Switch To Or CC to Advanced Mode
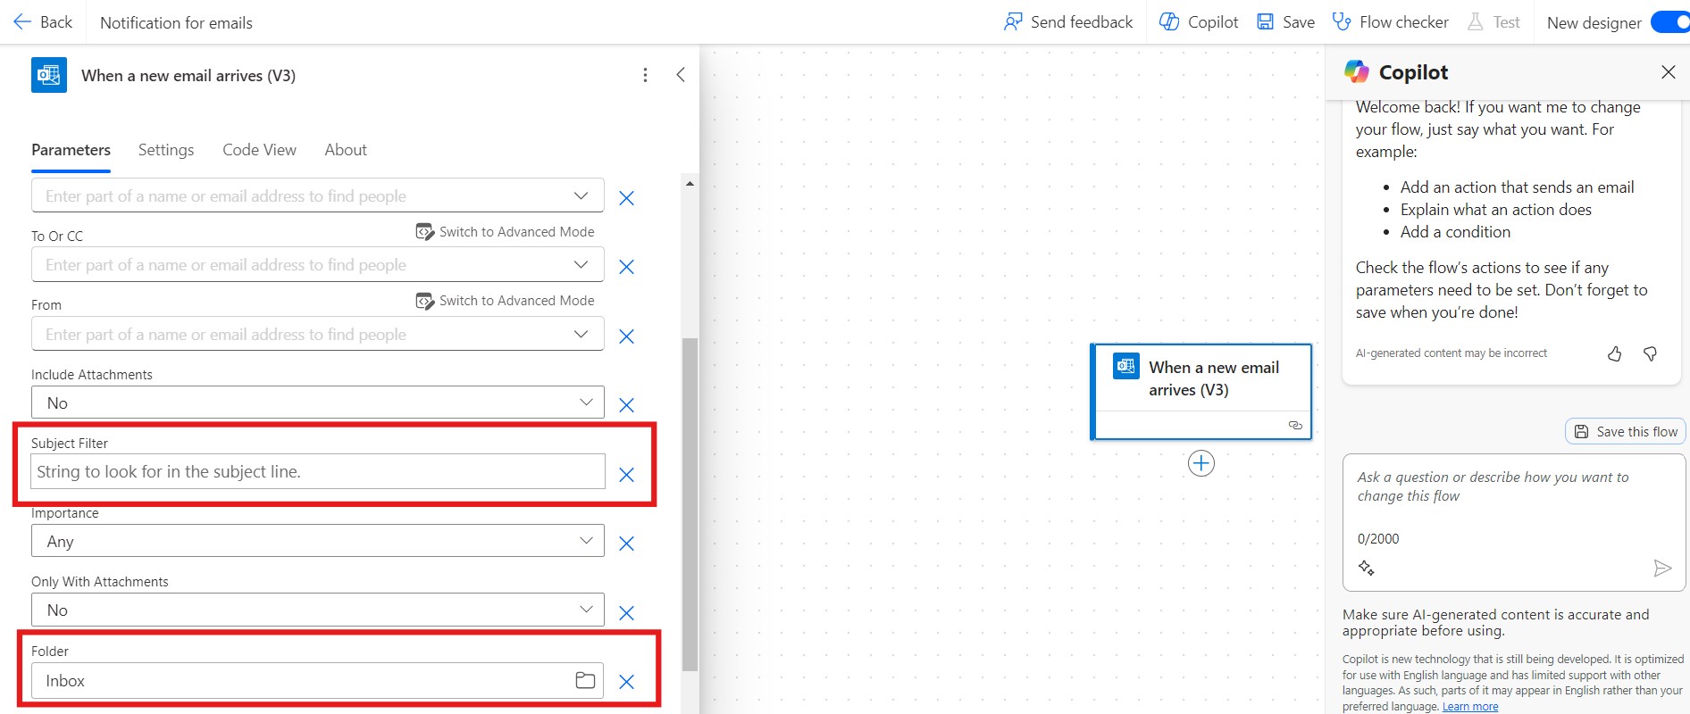Viewport: 1690px width, 714px height. coord(506,232)
